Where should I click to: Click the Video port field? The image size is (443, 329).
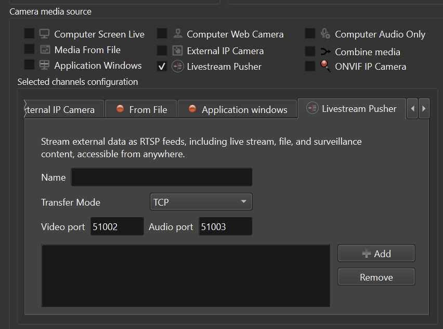pos(116,227)
